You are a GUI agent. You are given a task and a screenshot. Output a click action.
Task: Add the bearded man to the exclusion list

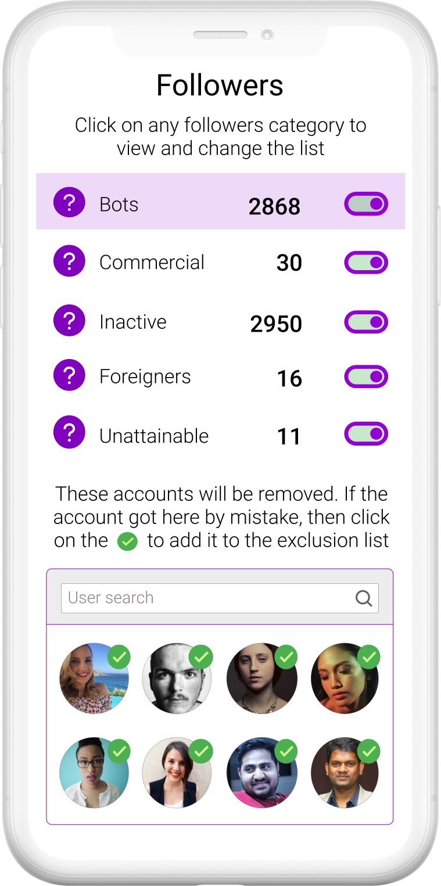pyautogui.click(x=202, y=658)
